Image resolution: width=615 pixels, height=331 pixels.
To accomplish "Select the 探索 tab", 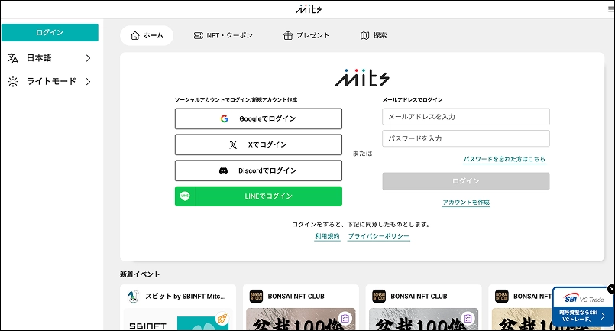I will tap(374, 35).
